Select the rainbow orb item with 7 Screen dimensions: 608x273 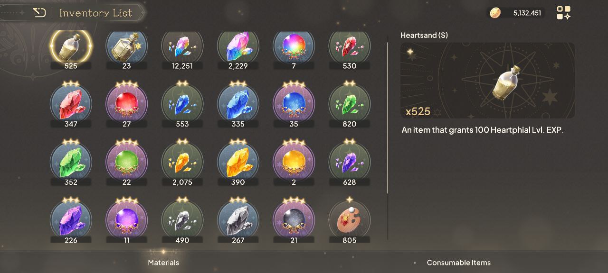pos(294,46)
